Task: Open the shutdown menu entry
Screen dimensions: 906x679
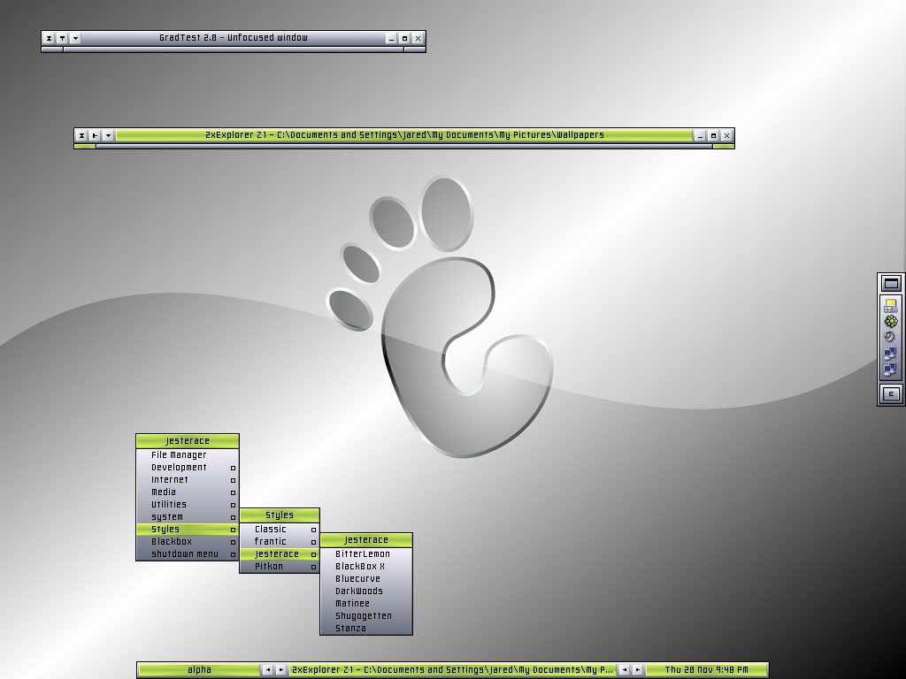Action: tap(188, 554)
